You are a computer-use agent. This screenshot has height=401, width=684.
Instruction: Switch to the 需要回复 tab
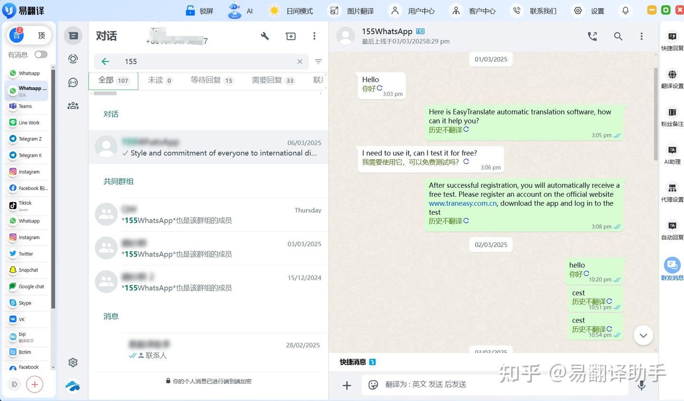[272, 80]
